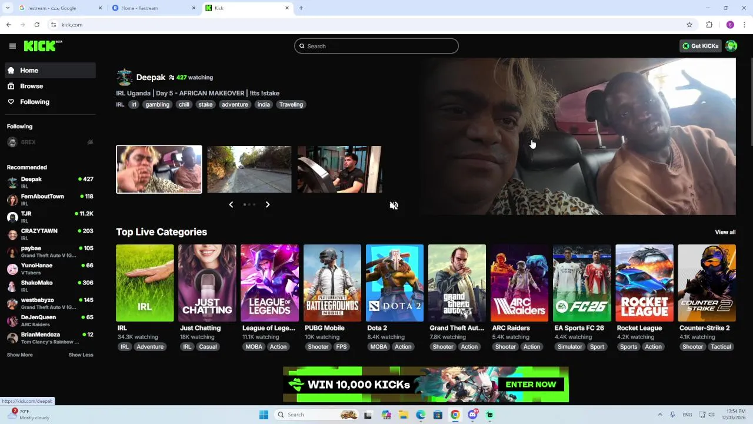Go to the previous featured stream with the left arrow

click(x=231, y=204)
